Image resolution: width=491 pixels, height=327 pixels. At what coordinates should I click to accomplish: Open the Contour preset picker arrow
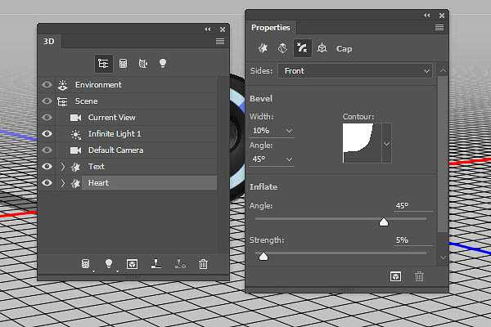coord(386,144)
